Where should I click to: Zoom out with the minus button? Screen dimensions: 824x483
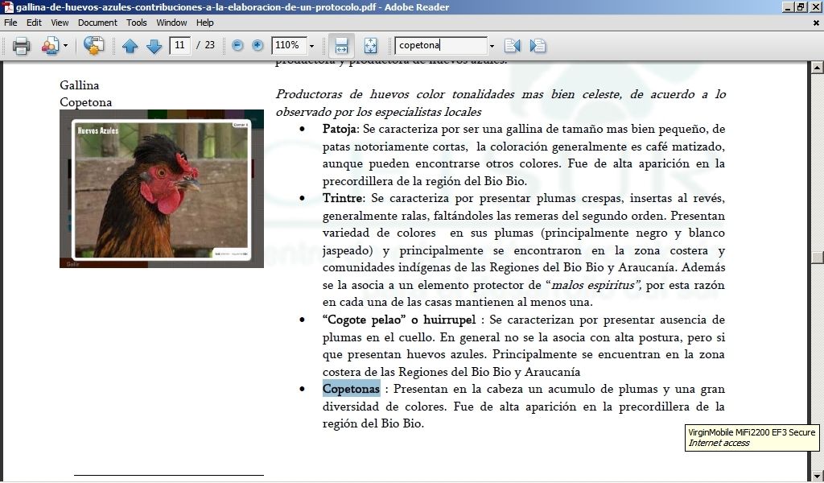pos(237,45)
